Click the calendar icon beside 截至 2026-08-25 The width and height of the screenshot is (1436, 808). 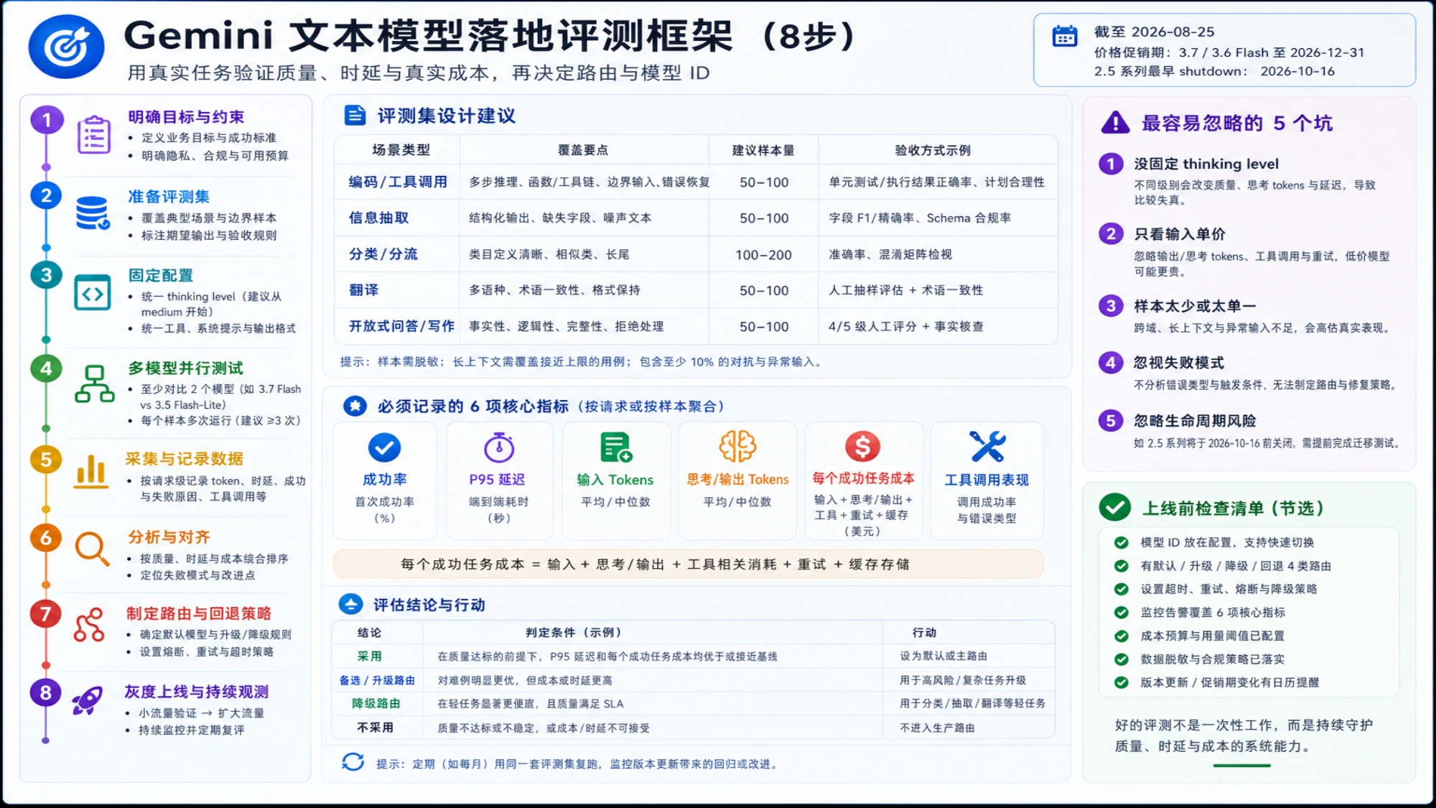[x=1064, y=36]
